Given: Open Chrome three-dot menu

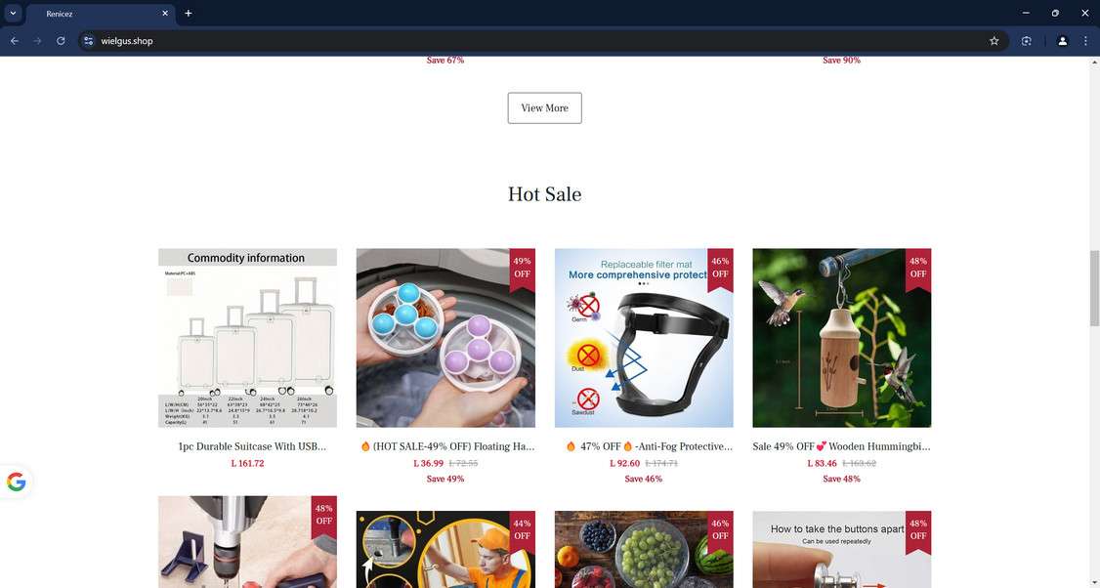Looking at the screenshot, I should pyautogui.click(x=1085, y=41).
